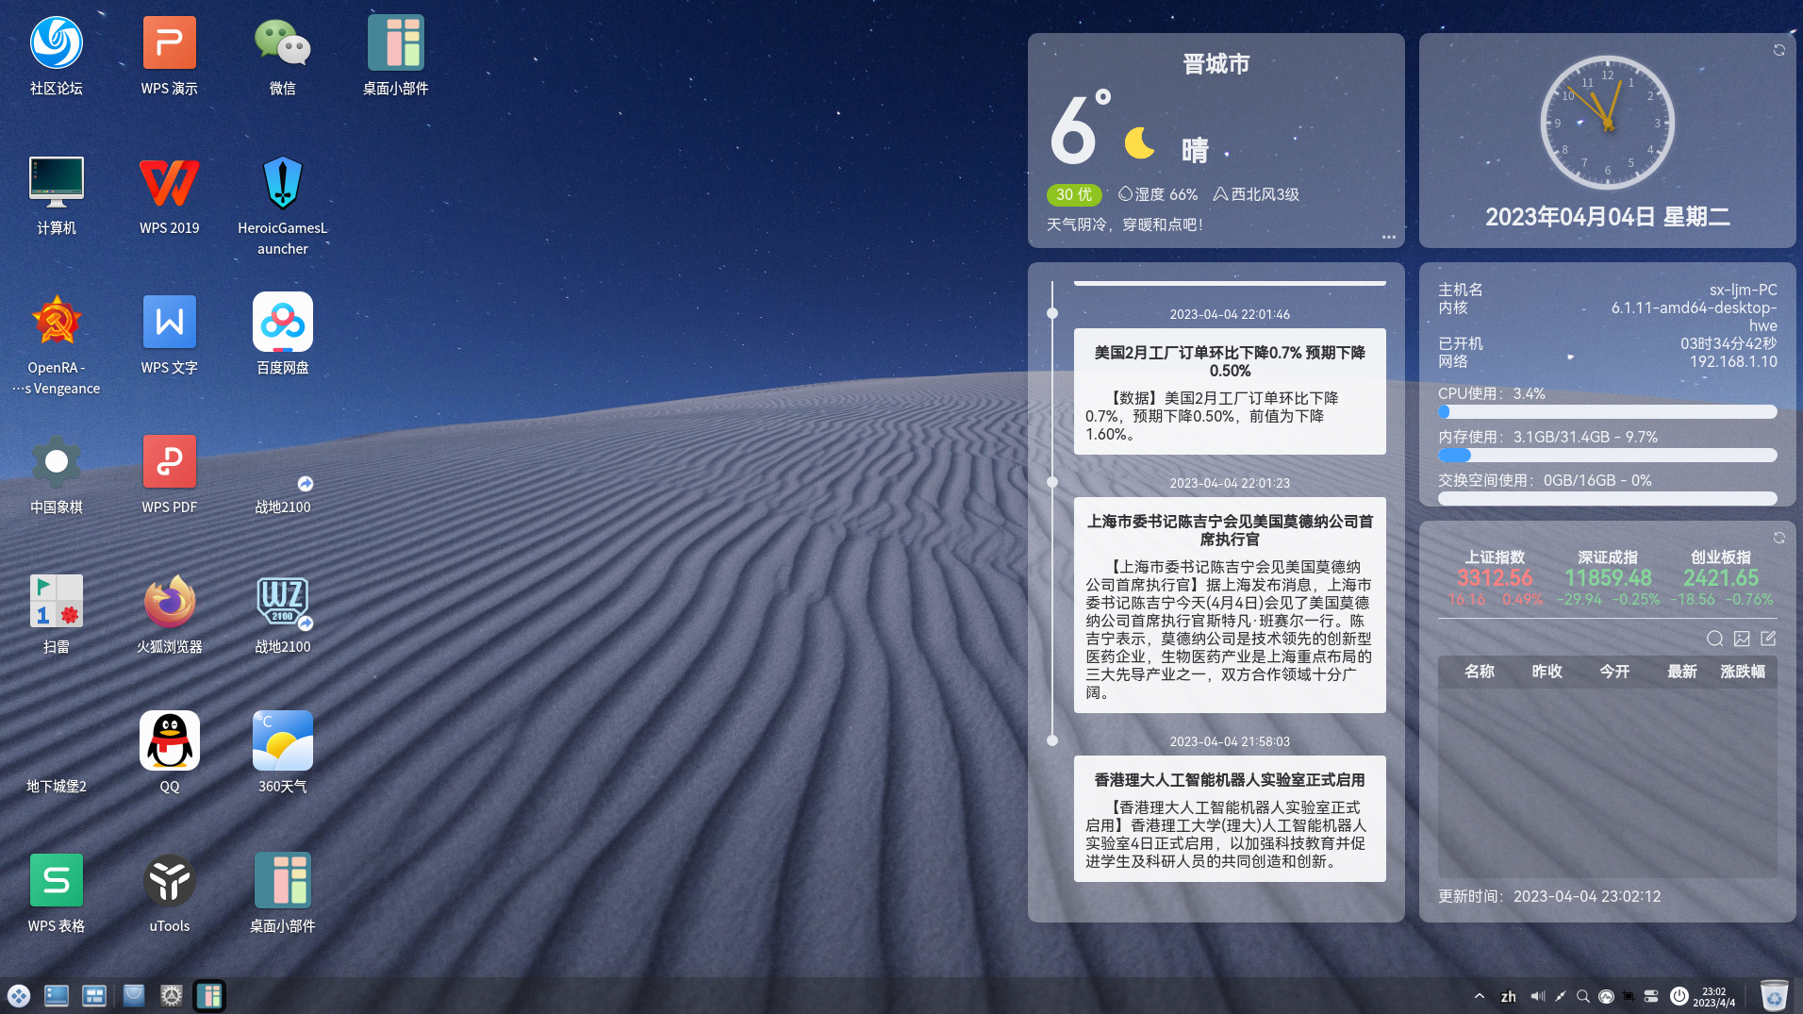Open the App Store from the taskbar
Screen dimensions: 1803x1014
133,996
